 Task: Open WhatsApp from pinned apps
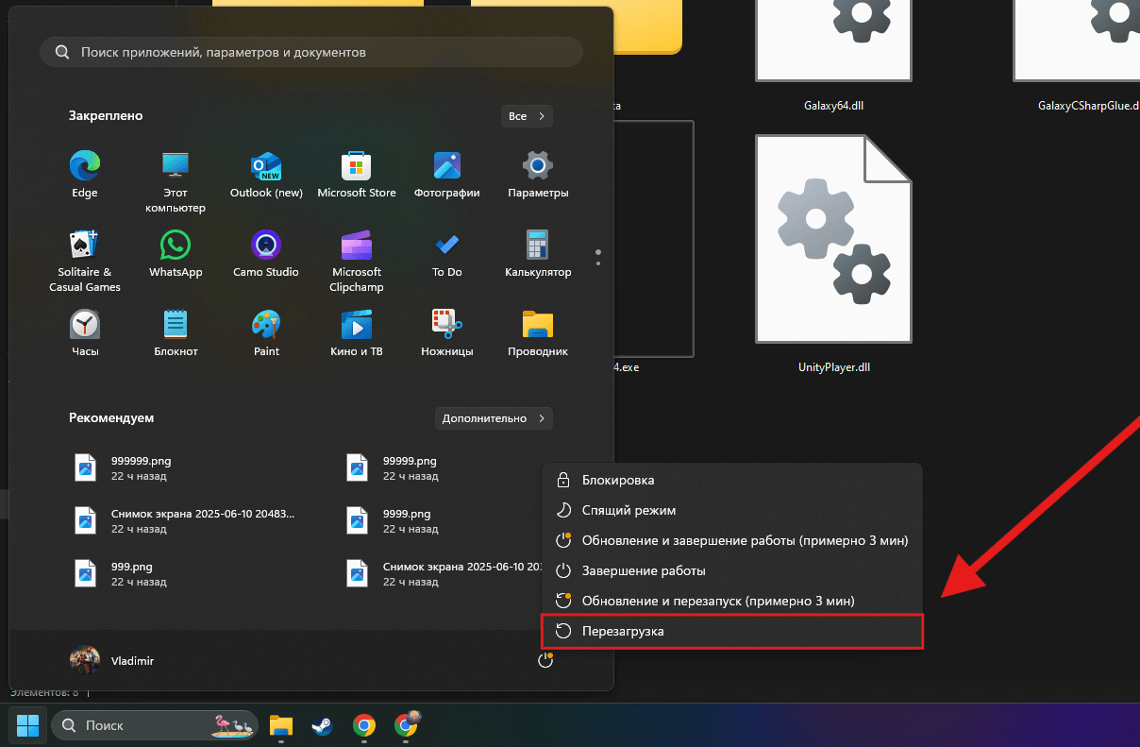(176, 254)
